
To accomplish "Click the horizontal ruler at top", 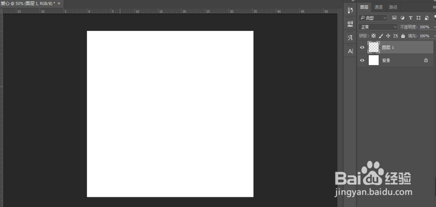I will pos(170,11).
